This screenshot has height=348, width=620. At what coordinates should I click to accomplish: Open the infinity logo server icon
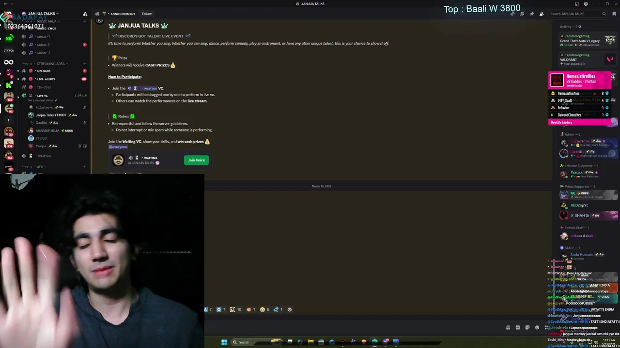pos(9,62)
